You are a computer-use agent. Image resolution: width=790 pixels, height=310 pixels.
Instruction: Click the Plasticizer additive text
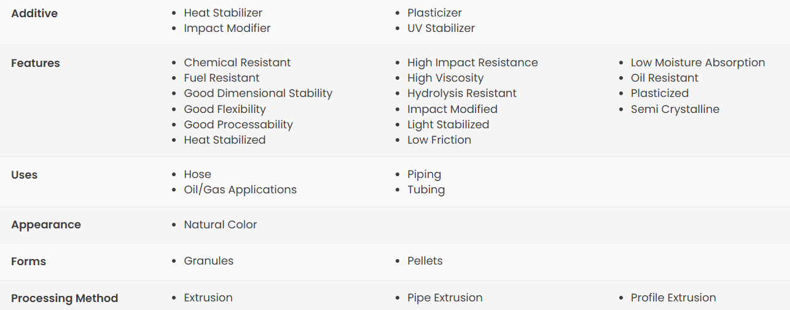pyautogui.click(x=434, y=13)
